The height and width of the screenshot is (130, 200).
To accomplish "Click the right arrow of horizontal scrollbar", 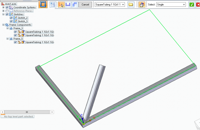I will pyautogui.click(x=52, y=112).
